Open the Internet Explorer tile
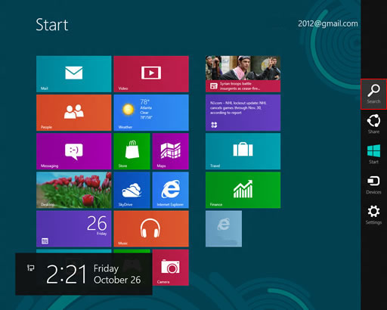 171,190
